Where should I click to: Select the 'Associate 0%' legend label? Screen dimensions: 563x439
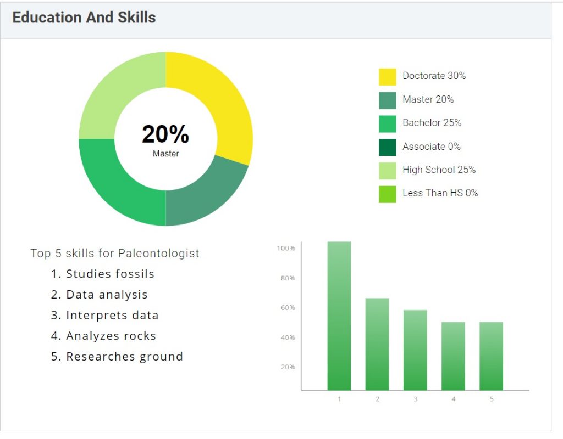[x=431, y=146]
